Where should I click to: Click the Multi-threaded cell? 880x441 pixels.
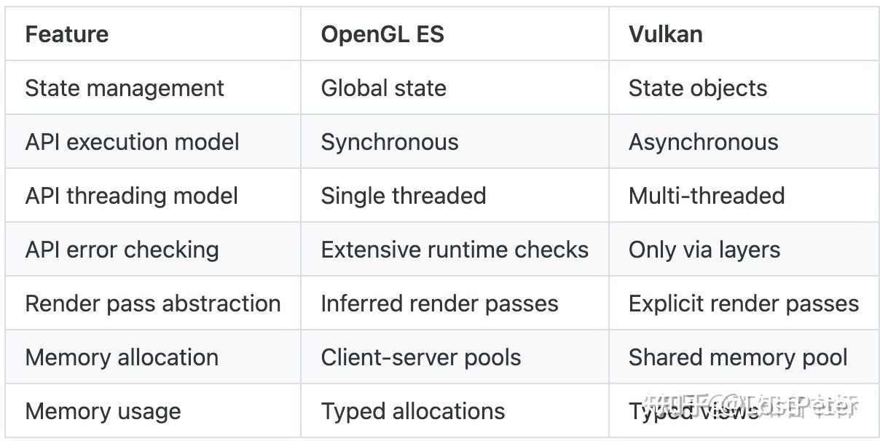coord(706,196)
